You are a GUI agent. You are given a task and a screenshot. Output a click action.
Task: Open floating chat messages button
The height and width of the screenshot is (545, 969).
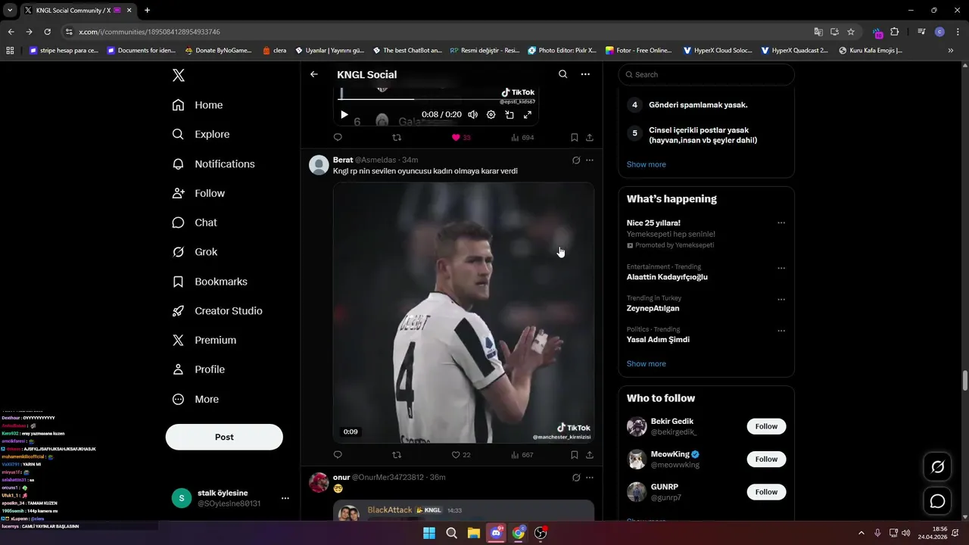click(937, 501)
